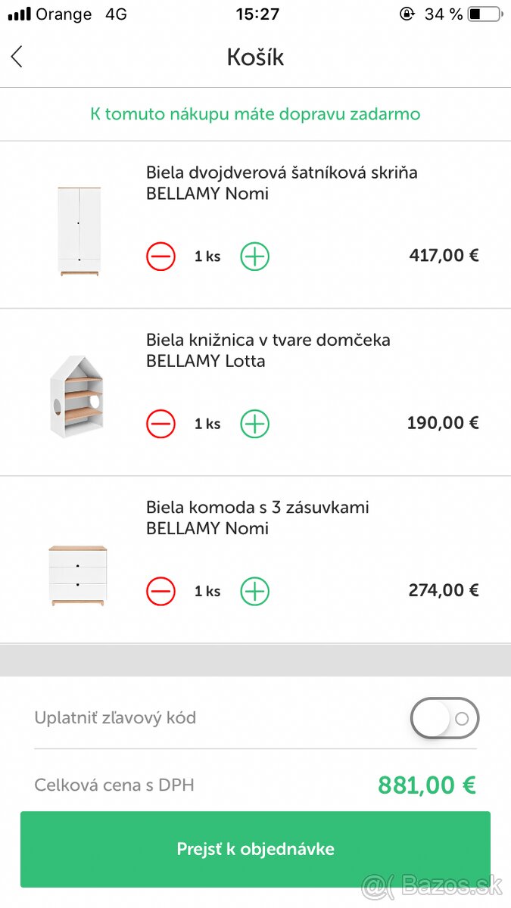Tap the 881,00 € total price
511x908 pixels.
click(425, 785)
